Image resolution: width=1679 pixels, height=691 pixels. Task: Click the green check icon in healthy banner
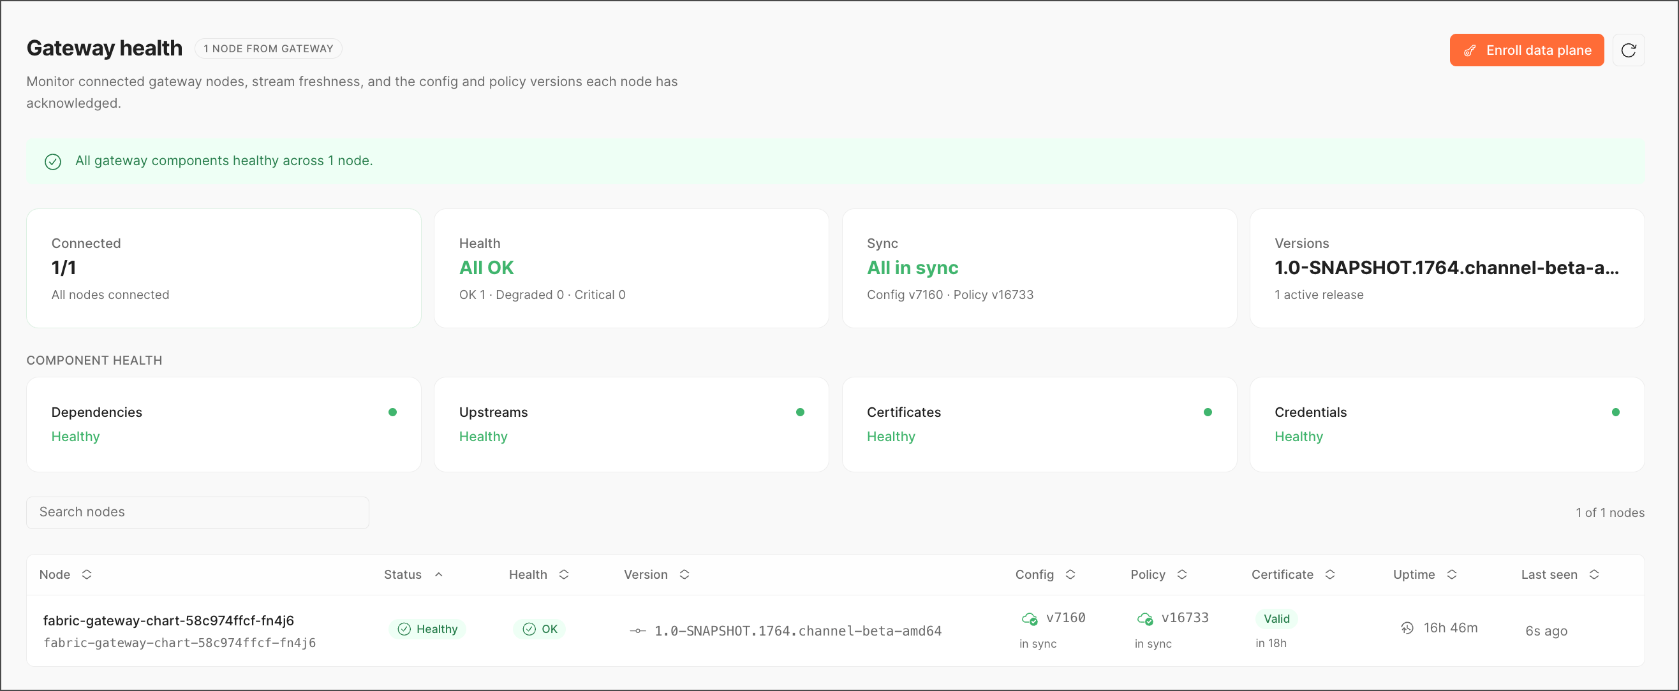coord(53,161)
